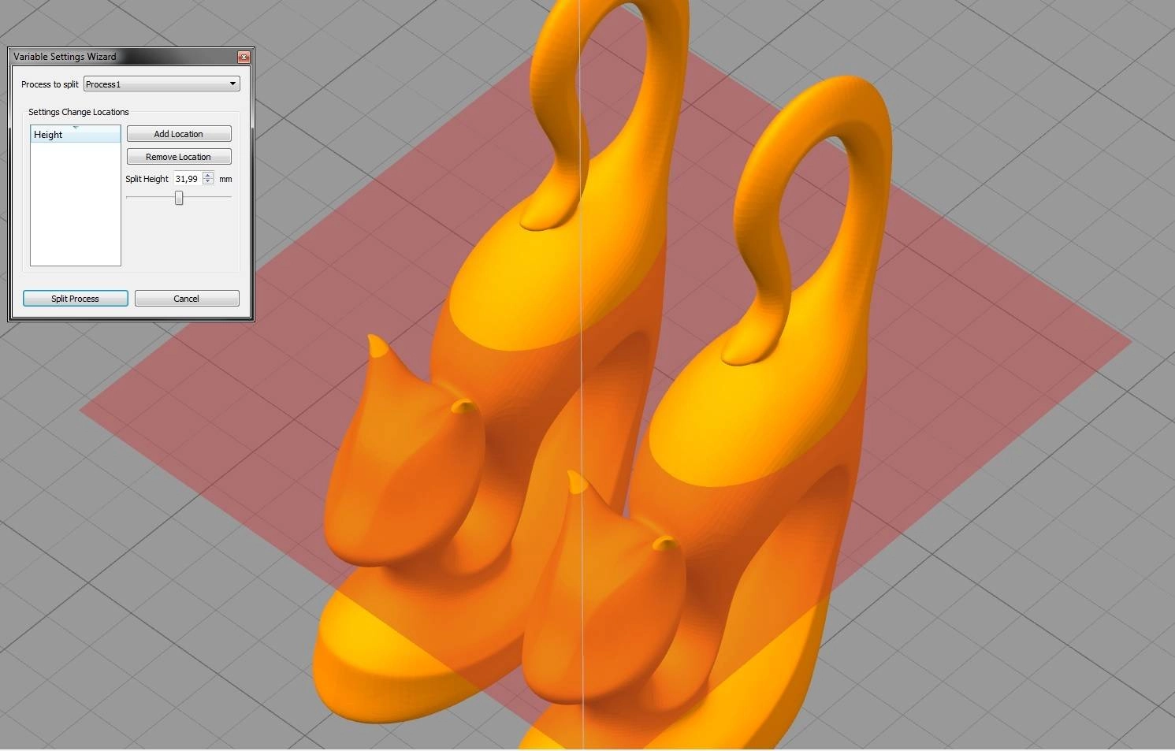This screenshot has width=1175, height=751.
Task: Open the Process to split dropdown
Action: [x=162, y=84]
